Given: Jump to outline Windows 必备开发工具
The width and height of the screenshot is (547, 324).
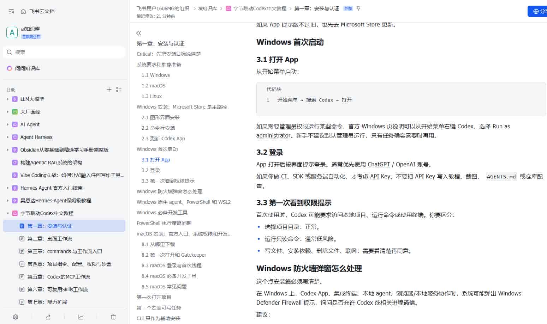Looking at the screenshot, I should tap(162, 213).
